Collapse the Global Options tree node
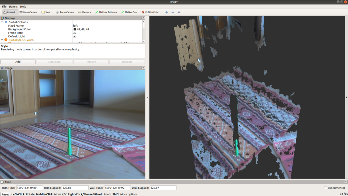 click(x=2, y=22)
